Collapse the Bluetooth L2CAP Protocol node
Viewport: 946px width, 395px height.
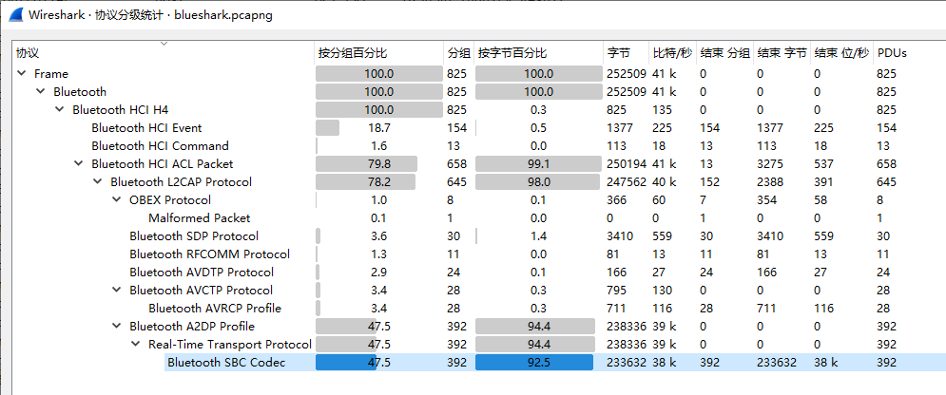click(98, 182)
